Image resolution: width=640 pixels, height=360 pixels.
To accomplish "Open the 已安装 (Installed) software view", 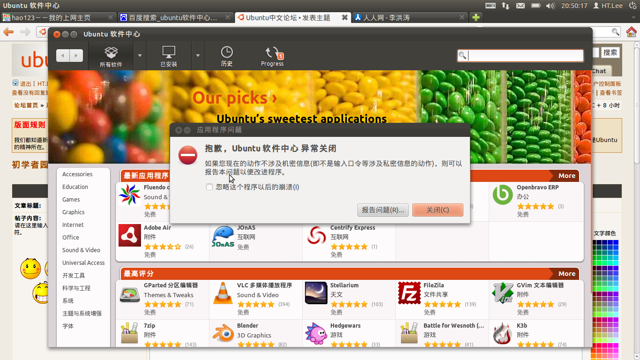I will tap(169, 56).
